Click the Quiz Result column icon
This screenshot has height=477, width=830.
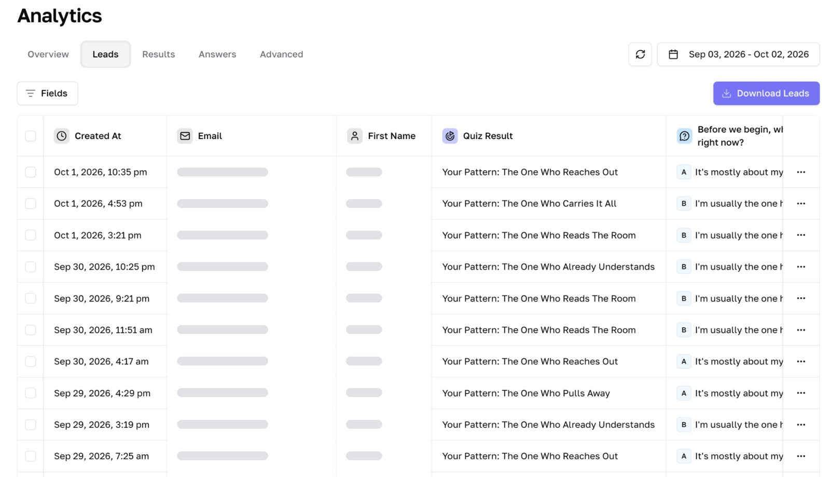click(x=450, y=136)
